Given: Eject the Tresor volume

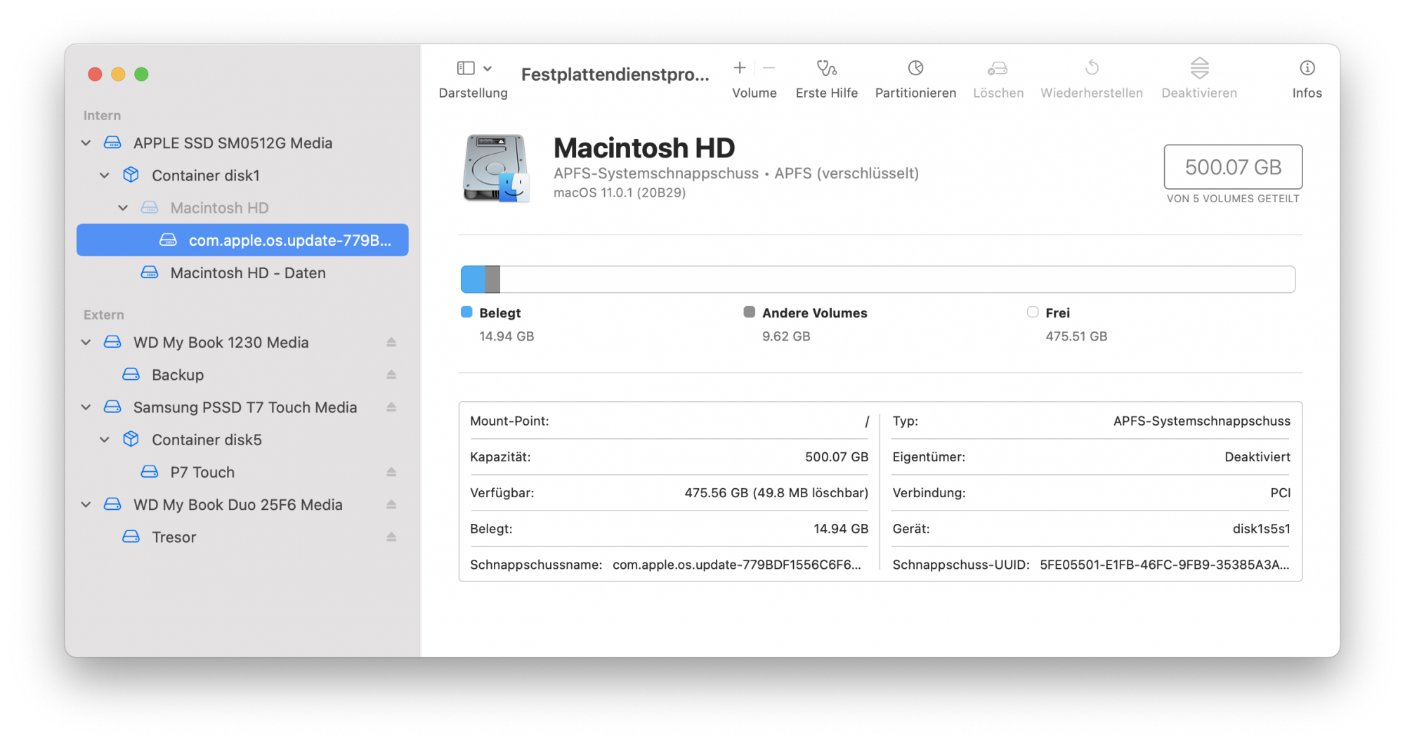Looking at the screenshot, I should (391, 537).
